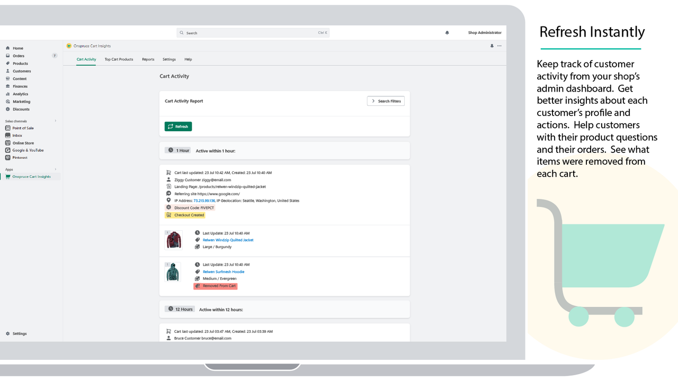
Task: Open Marketing section
Action: pyautogui.click(x=21, y=102)
